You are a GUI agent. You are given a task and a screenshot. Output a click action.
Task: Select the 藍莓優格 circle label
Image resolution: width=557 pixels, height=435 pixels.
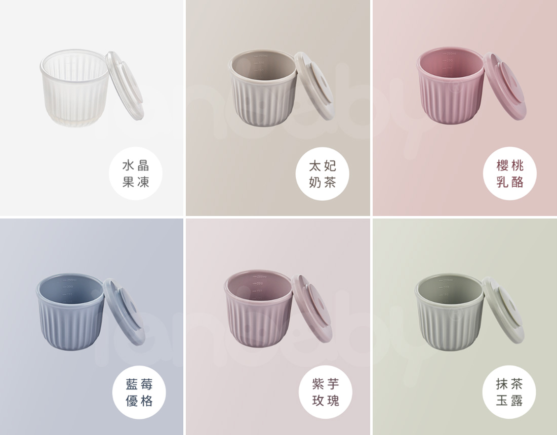[x=139, y=393]
